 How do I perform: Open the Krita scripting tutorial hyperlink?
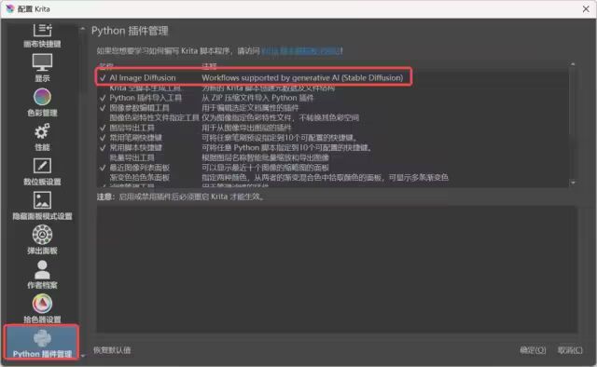click(x=302, y=51)
